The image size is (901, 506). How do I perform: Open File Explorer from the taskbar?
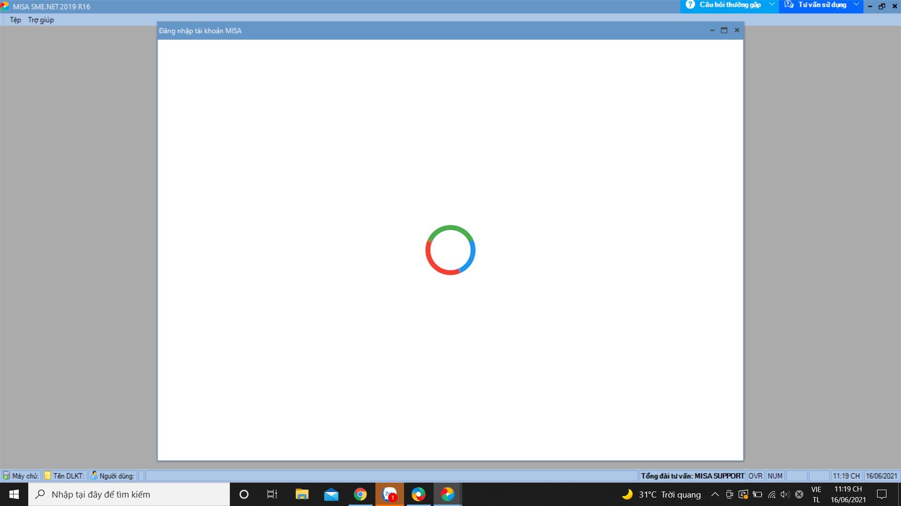click(302, 494)
